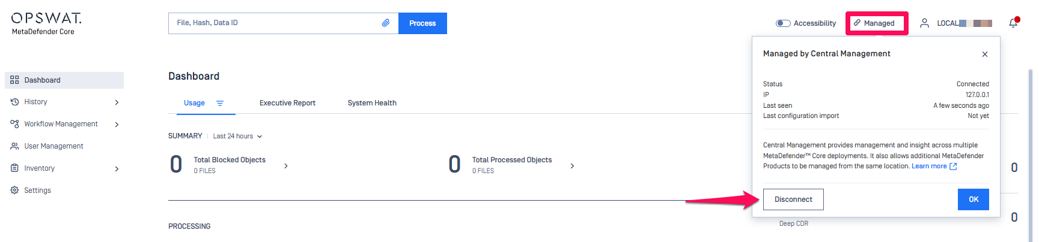1039x242 pixels.
Task: Toggle the Accessibility switch
Action: (783, 23)
